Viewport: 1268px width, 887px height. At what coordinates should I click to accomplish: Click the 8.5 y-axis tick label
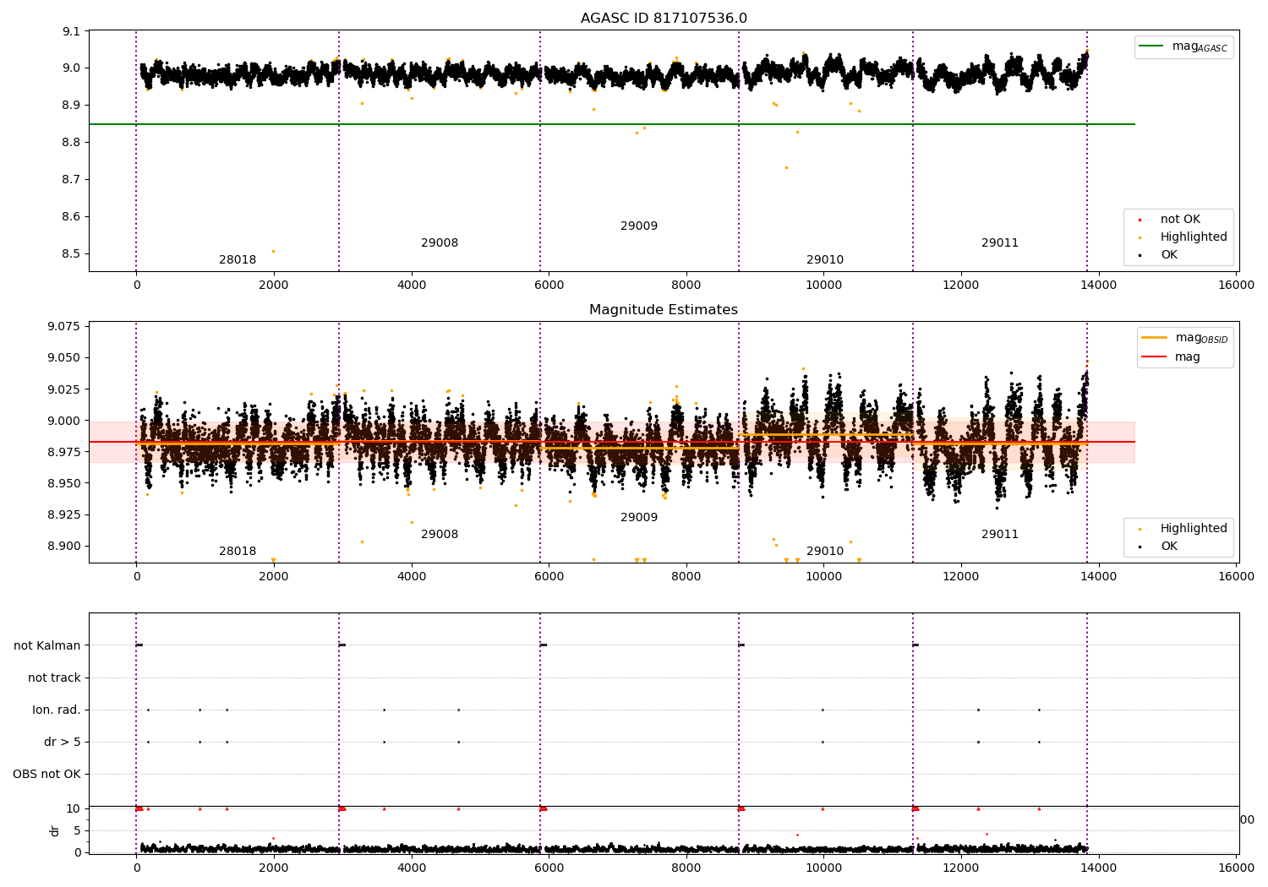(72, 254)
